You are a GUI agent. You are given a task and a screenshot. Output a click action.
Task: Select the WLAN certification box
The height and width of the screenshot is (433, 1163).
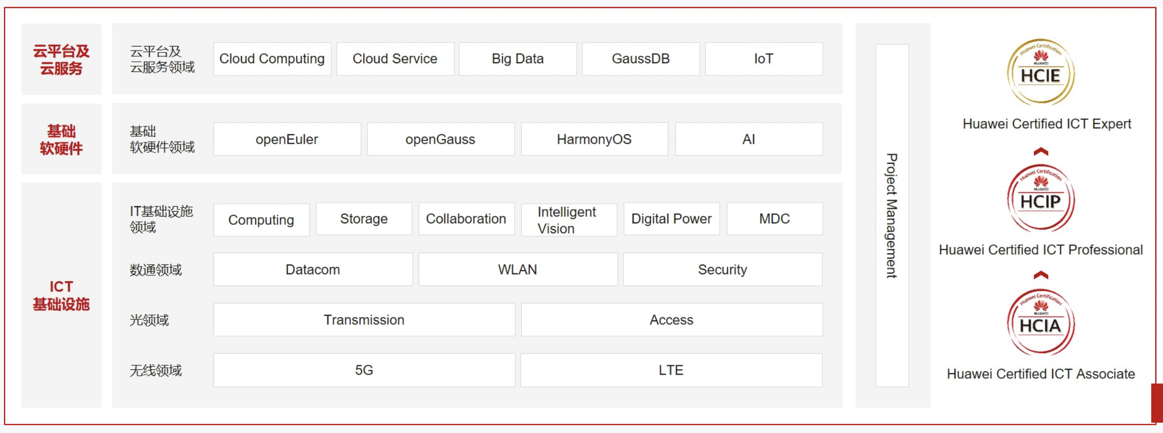coord(518,269)
